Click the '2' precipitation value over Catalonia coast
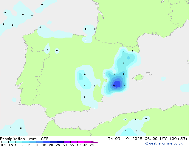 click(x=123, y=63)
